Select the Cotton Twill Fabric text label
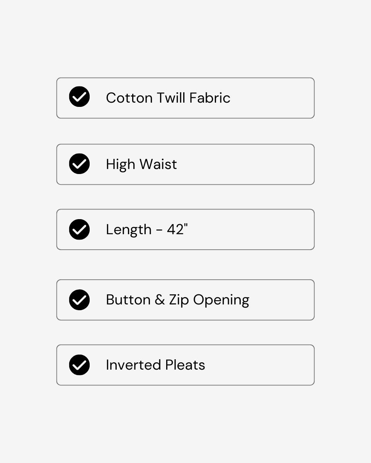371x463 pixels. (168, 98)
